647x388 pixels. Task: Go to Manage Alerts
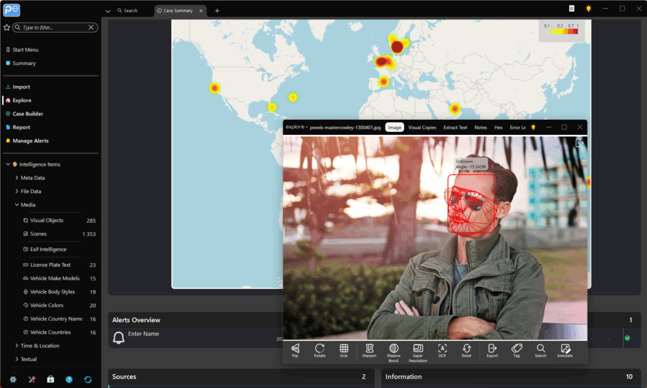tap(30, 141)
